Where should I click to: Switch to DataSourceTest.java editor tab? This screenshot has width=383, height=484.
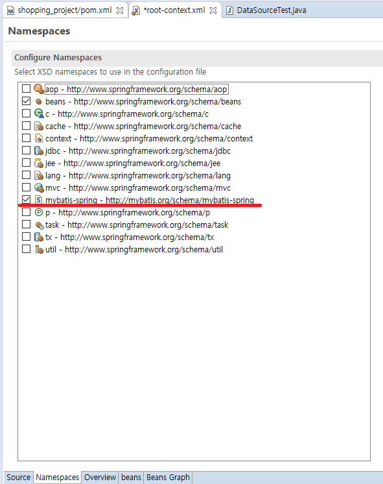click(272, 10)
